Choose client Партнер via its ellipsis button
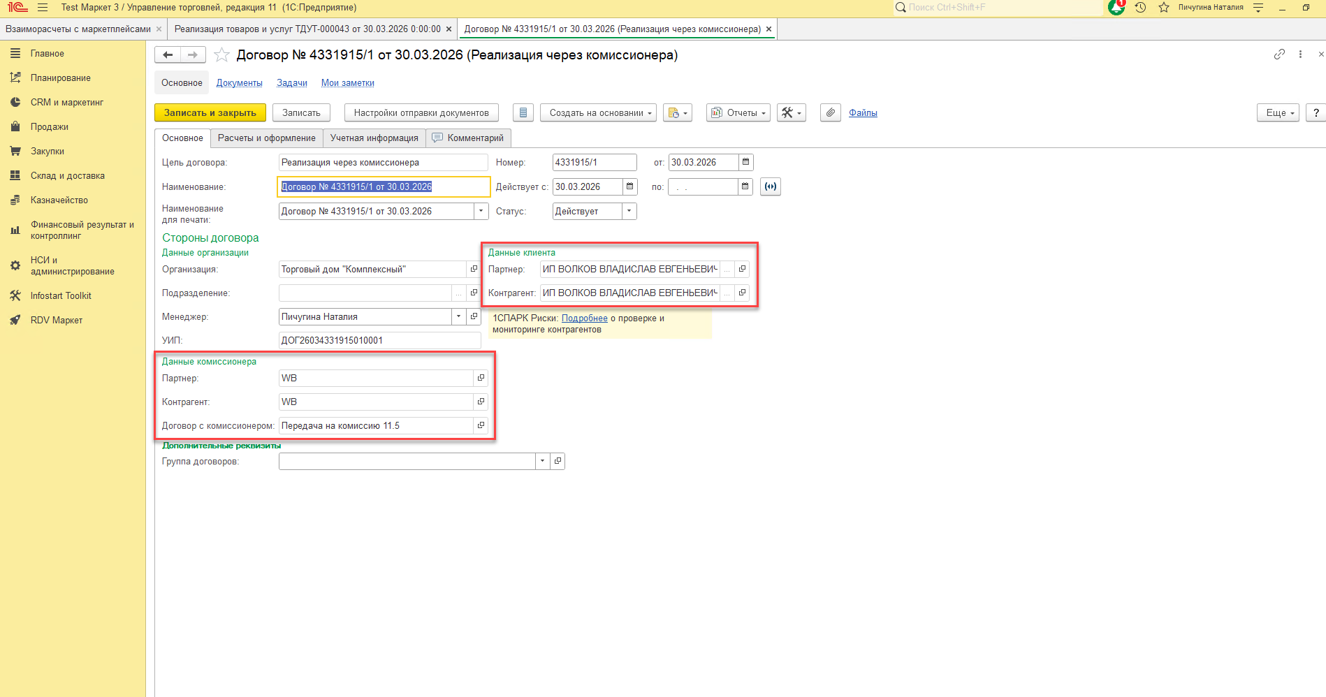Image resolution: width=1326 pixels, height=697 pixels. click(x=727, y=270)
